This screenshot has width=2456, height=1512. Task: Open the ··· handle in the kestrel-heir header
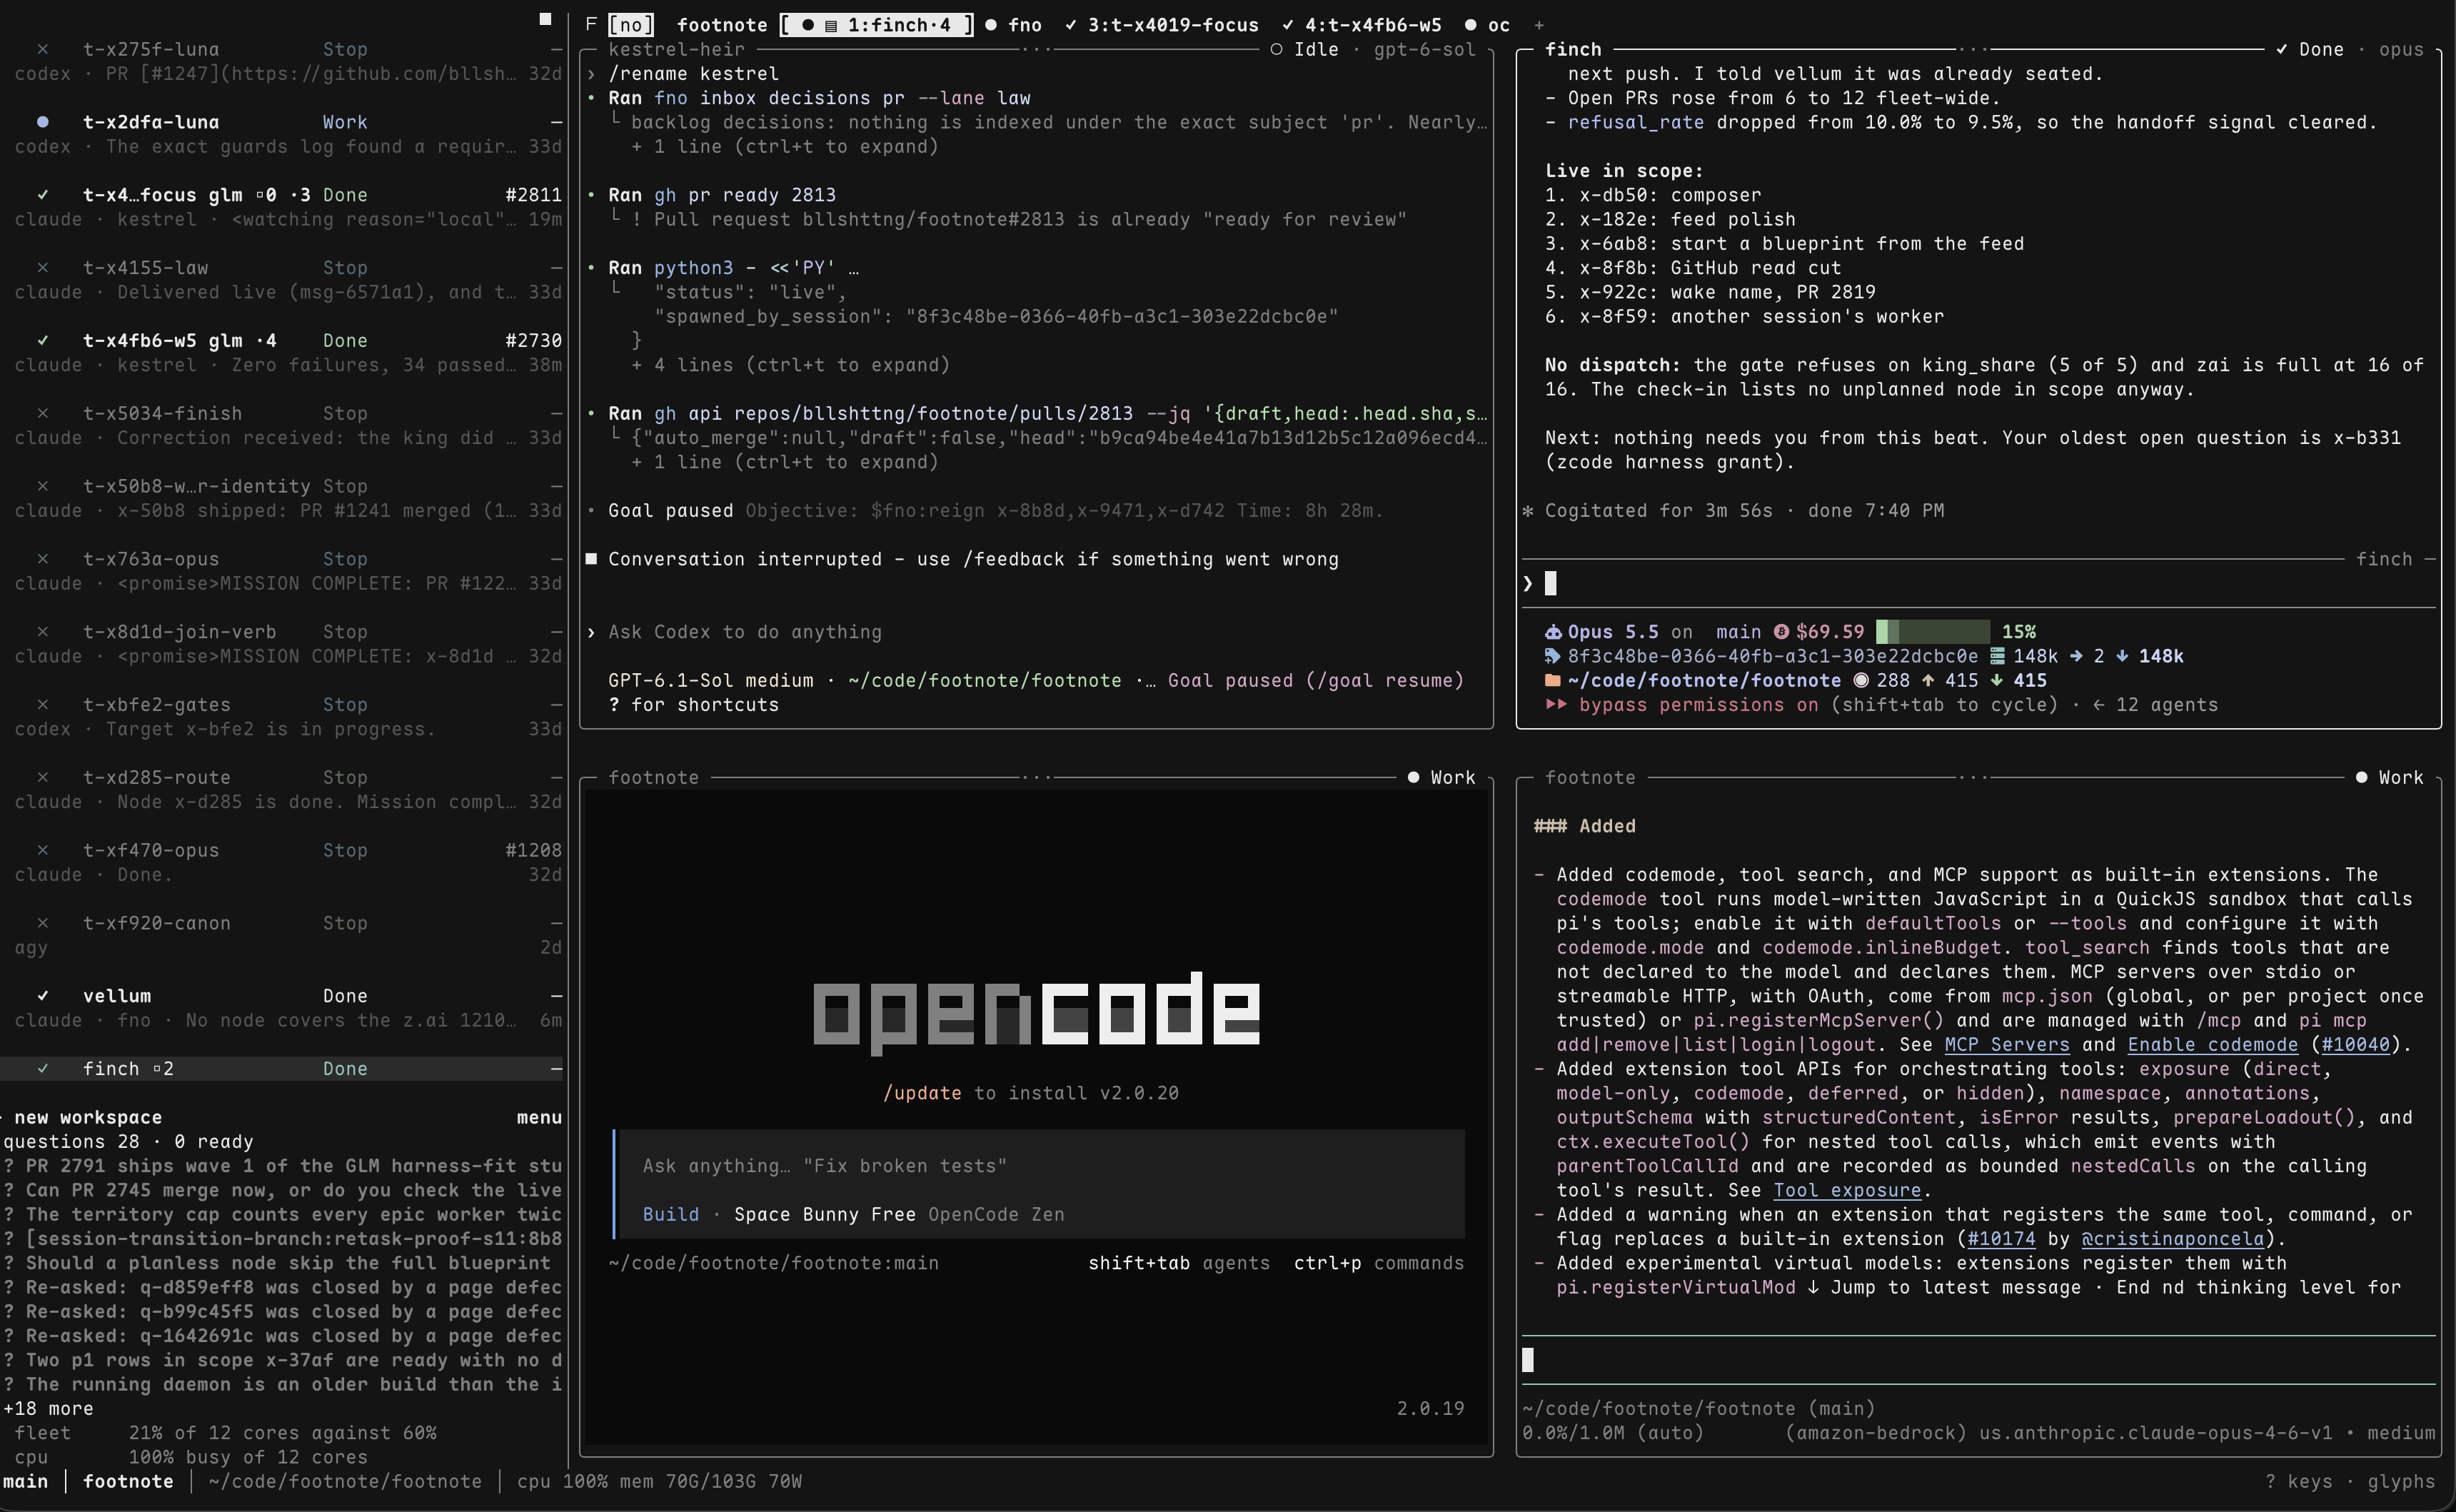click(1037, 49)
